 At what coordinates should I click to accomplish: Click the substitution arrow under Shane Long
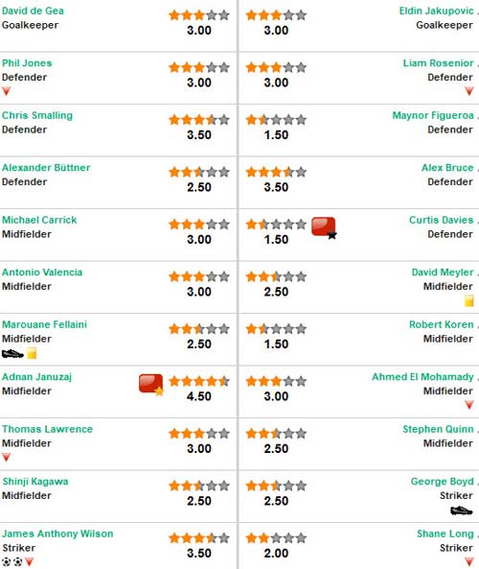point(469,562)
